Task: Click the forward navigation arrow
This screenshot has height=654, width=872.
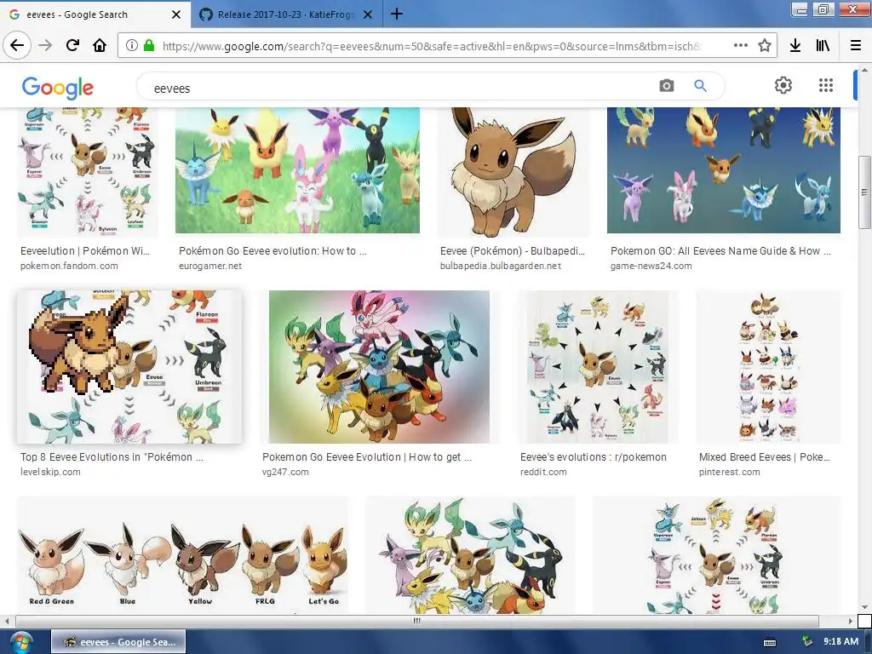Action: click(x=45, y=45)
